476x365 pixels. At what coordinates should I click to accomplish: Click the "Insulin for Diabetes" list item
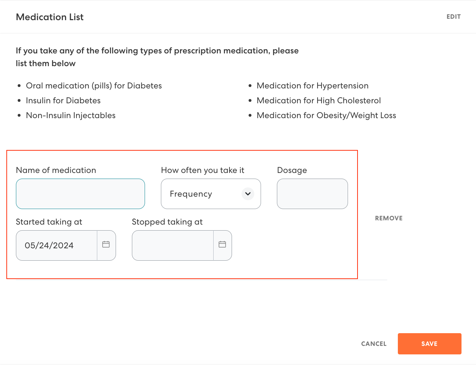click(x=63, y=100)
